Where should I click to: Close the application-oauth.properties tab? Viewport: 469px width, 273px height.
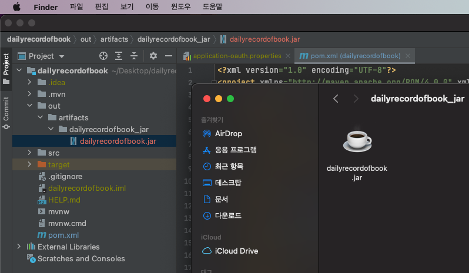pyautogui.click(x=288, y=56)
